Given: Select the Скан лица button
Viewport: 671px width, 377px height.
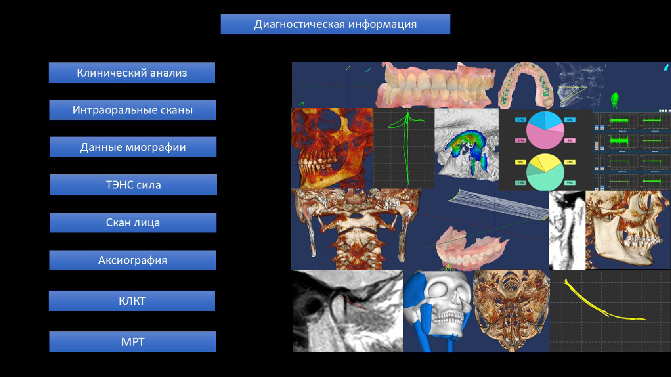Looking at the screenshot, I should (x=133, y=222).
